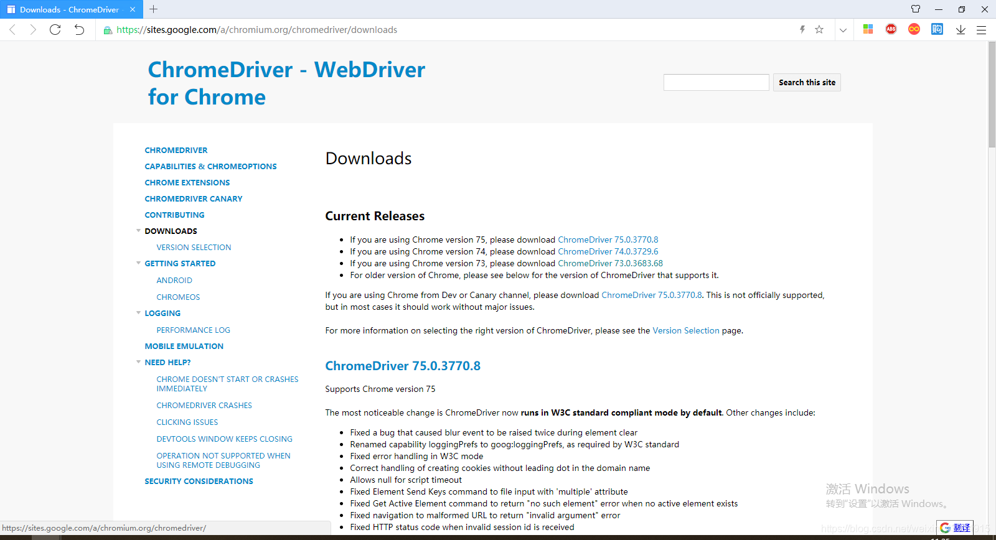996x540 pixels.
Task: Open the ChromeDriver - WebDriver for Chrome title
Action: click(286, 83)
